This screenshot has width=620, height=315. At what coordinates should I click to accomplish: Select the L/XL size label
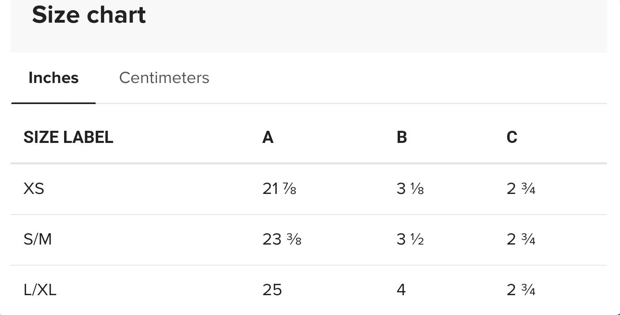[40, 290]
